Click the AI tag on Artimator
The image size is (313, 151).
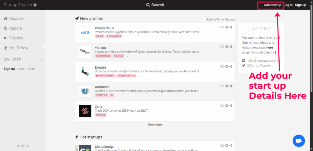click(112, 95)
